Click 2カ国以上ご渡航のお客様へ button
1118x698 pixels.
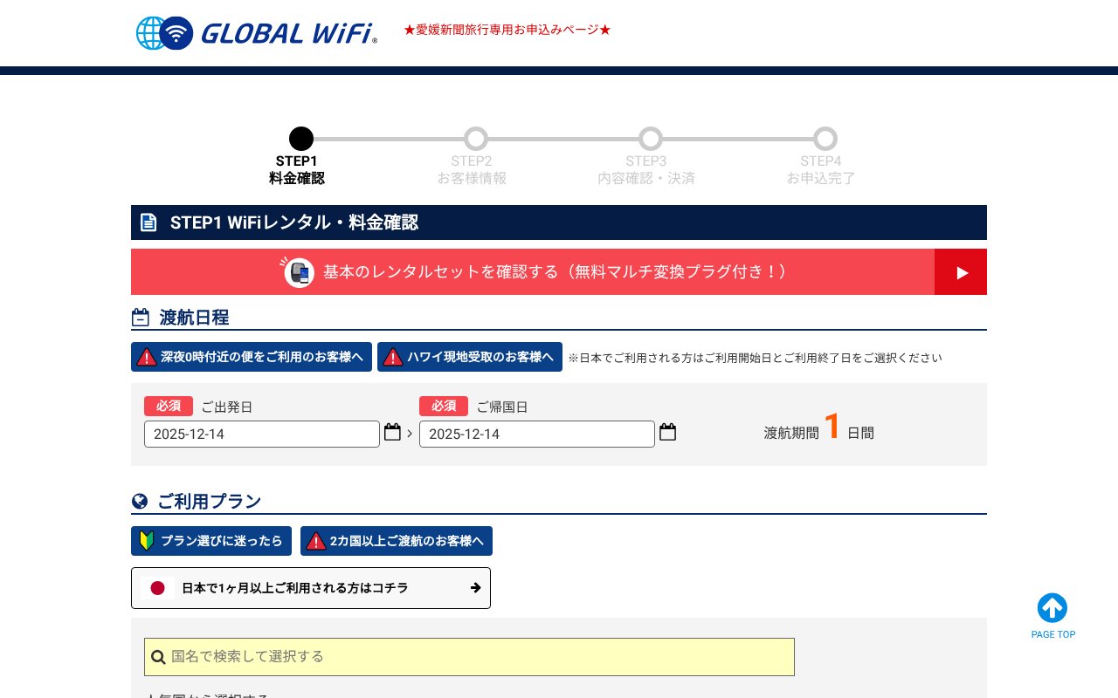(x=397, y=540)
